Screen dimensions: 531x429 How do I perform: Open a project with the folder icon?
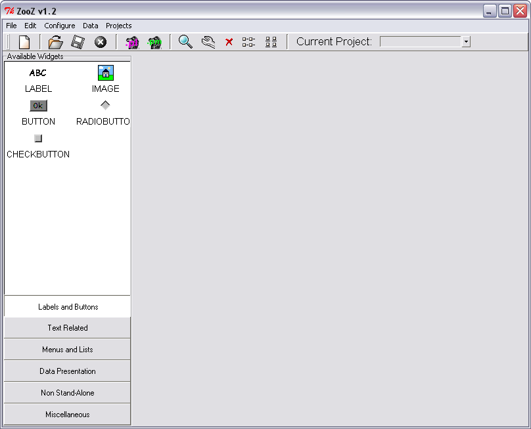56,42
